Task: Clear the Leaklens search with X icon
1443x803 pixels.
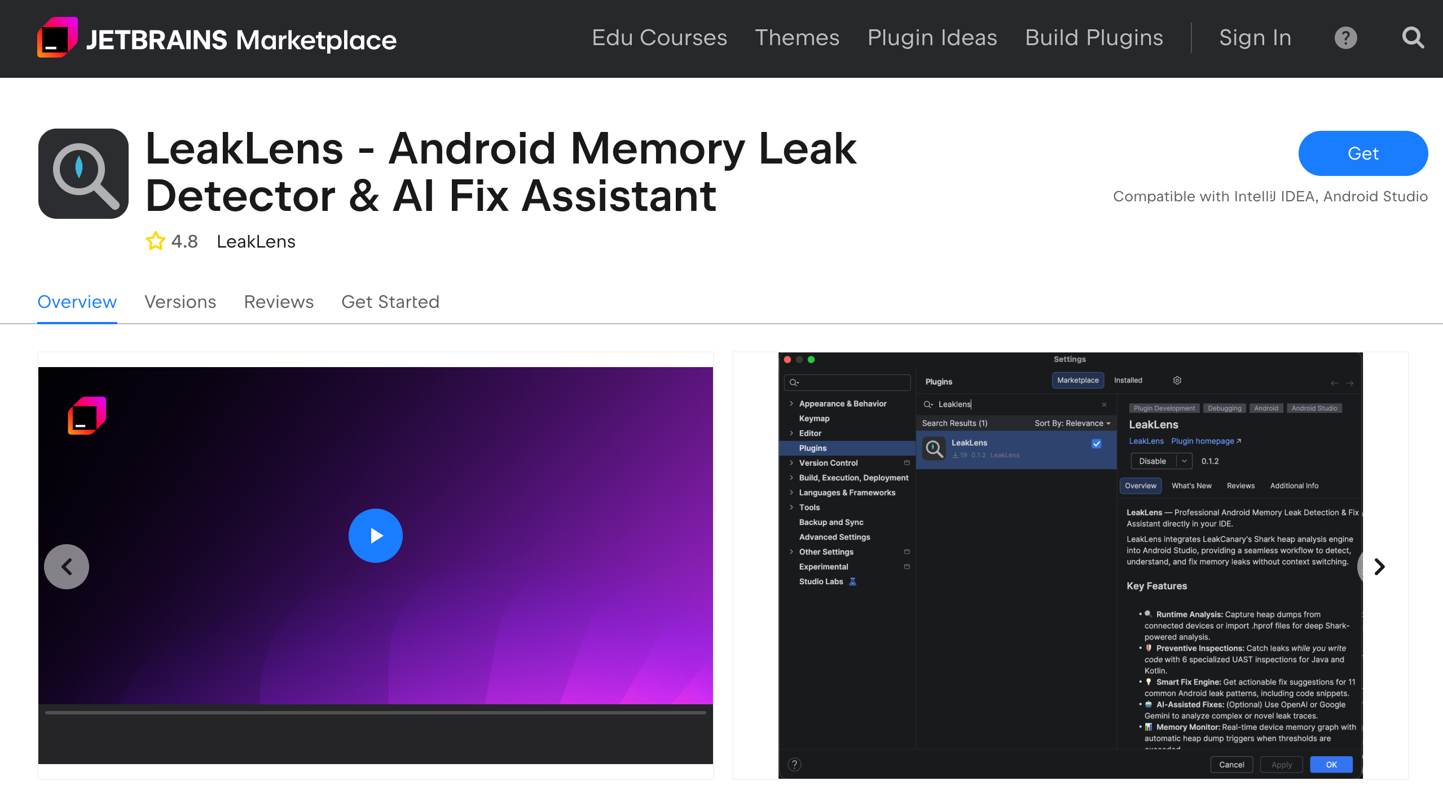Action: [1104, 404]
